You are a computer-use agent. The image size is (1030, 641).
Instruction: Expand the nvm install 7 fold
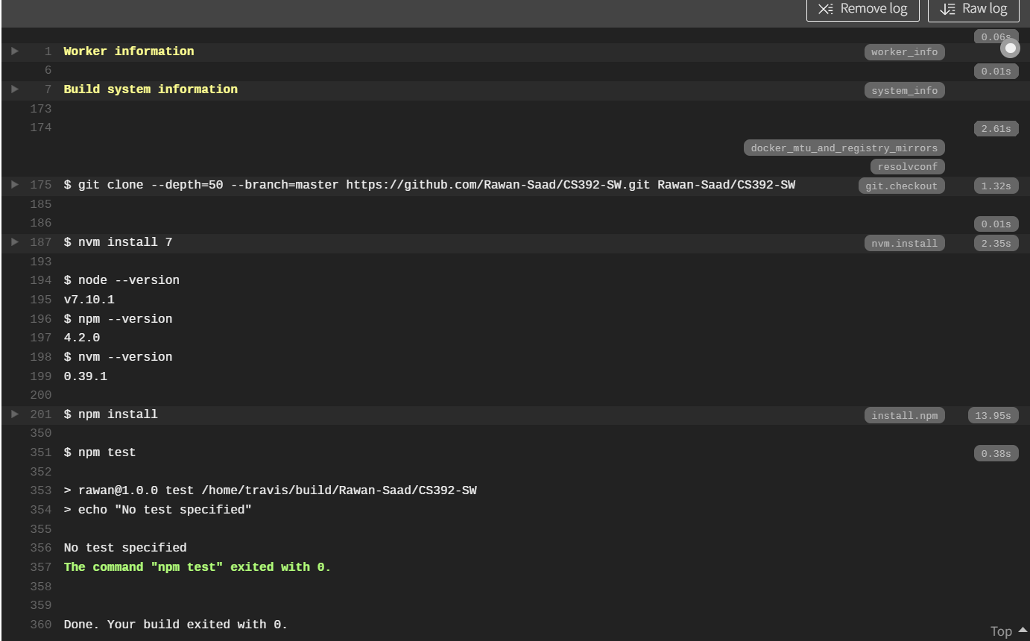[x=14, y=241]
